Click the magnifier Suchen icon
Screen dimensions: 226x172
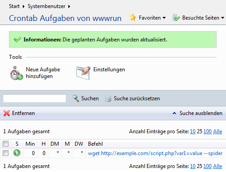click(76, 98)
